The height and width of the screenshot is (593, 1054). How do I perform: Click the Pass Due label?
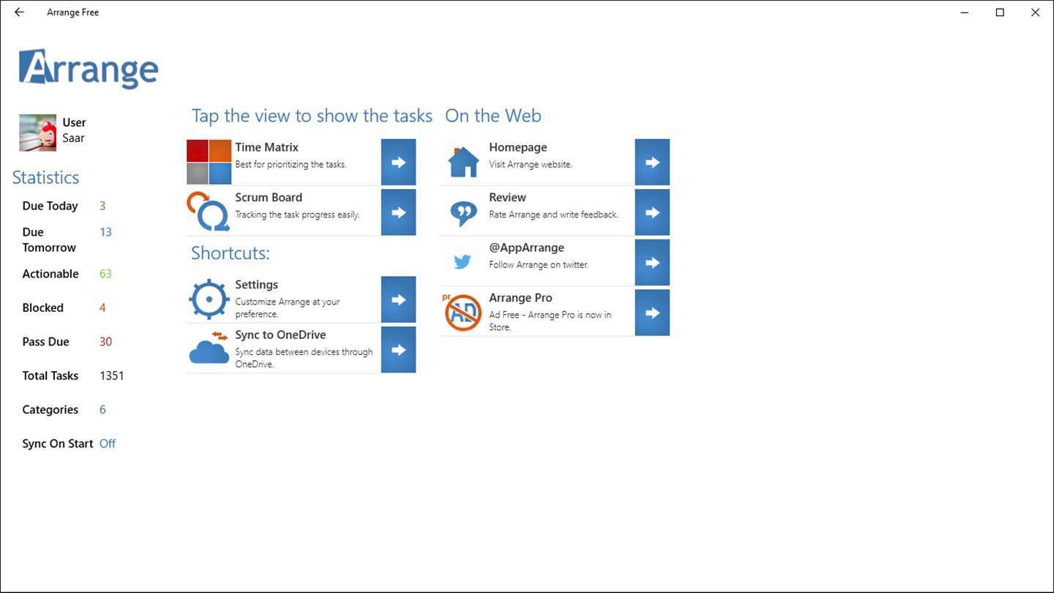point(45,342)
